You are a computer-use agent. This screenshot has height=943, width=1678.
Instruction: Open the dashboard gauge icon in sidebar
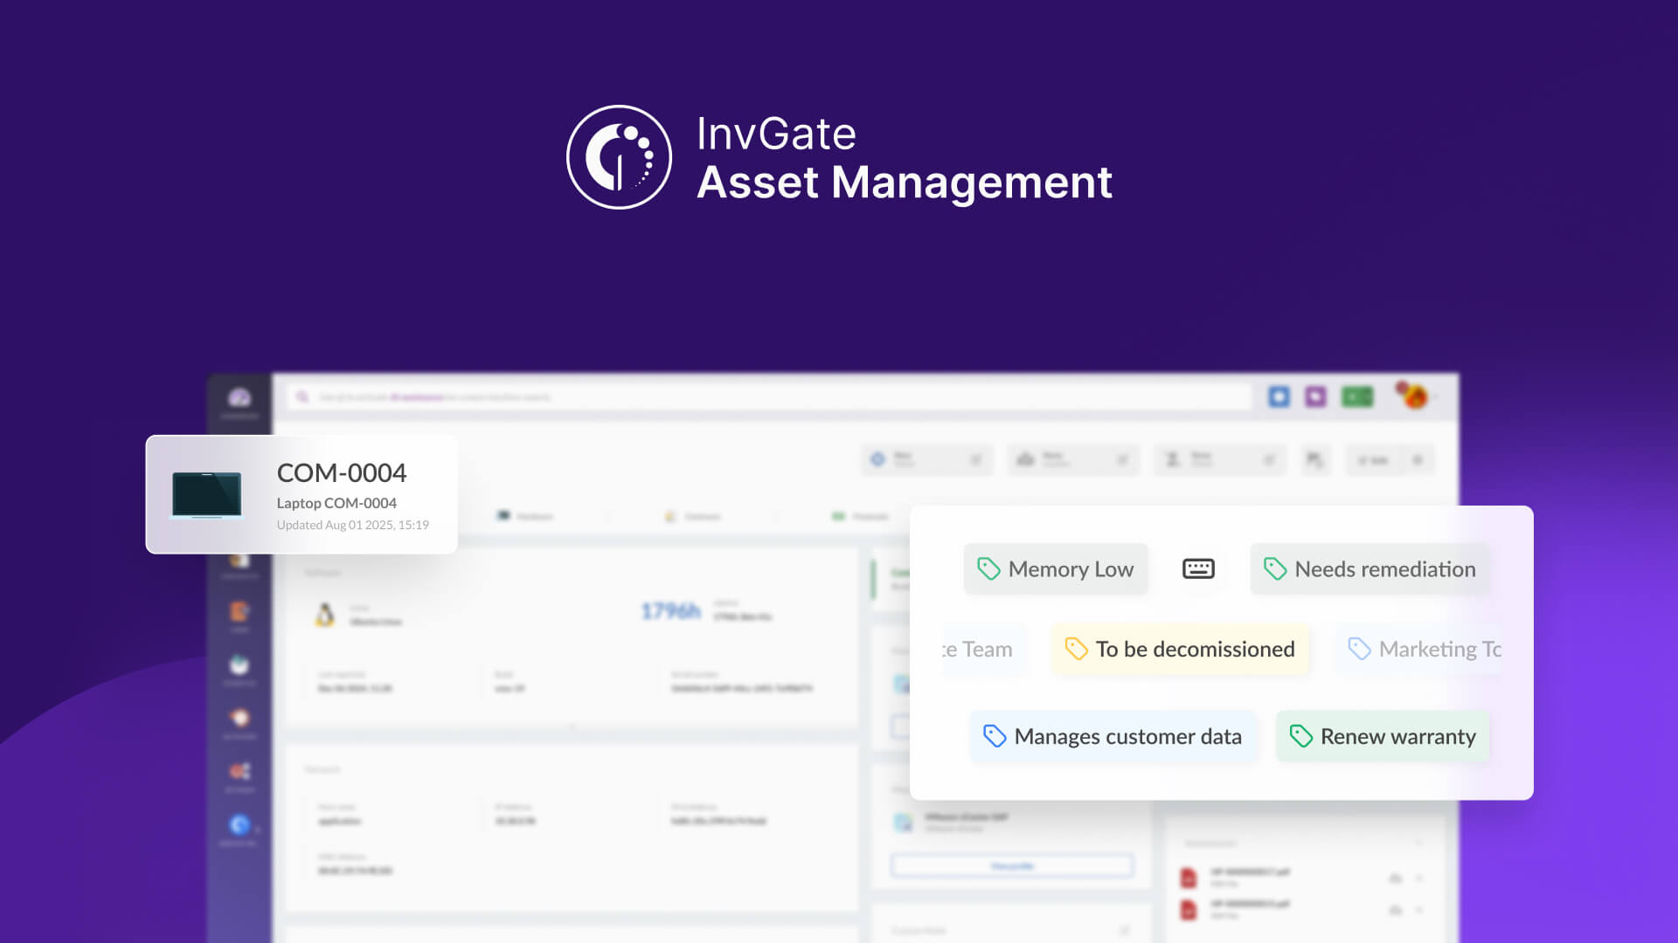tap(239, 398)
